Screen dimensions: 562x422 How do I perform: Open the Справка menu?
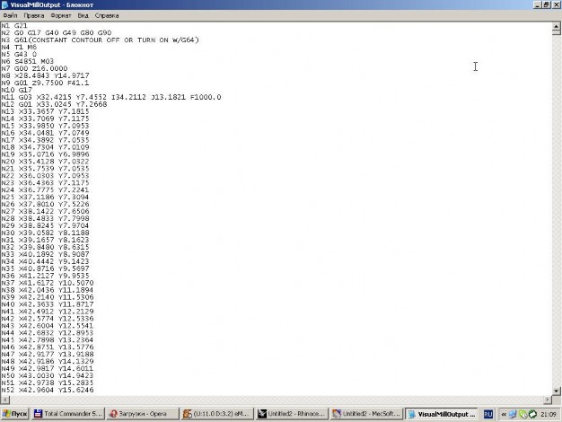pyautogui.click(x=107, y=16)
